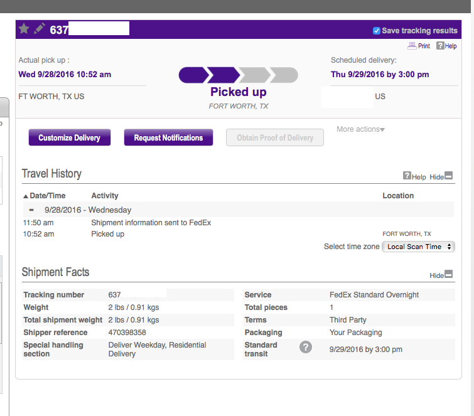Open Help in Travel History section
This screenshot has width=474, height=416.
pos(414,176)
